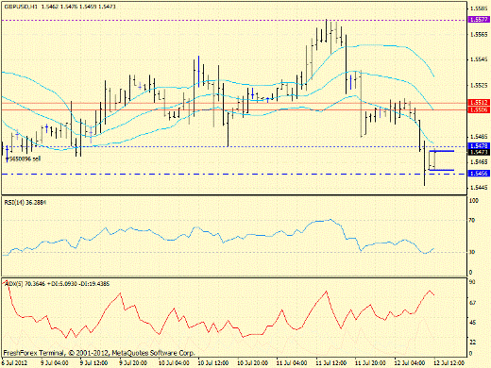The width and height of the screenshot is (491, 368).
Task: Click the 11 Jul 04:00 time label
Action: (x=292, y=362)
